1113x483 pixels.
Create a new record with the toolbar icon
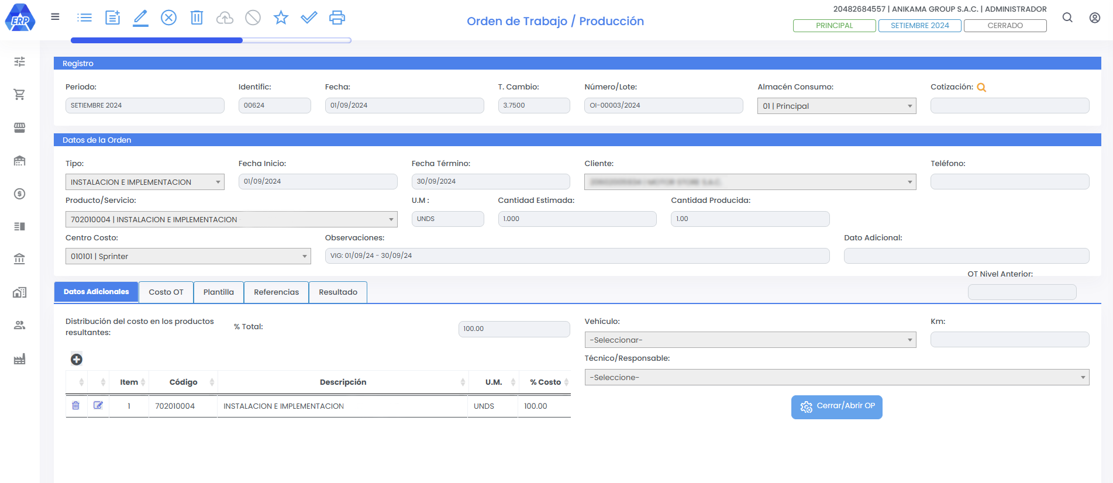(x=112, y=18)
